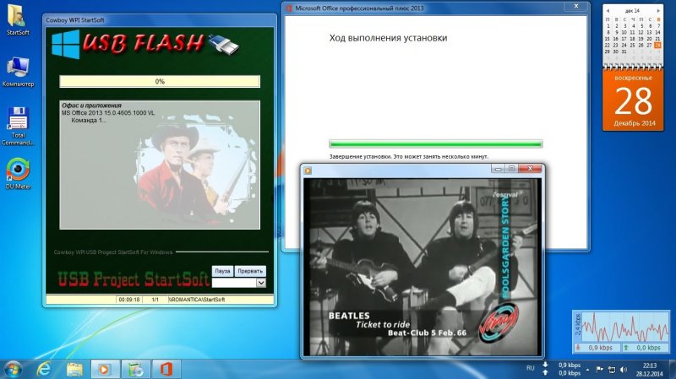Click the media player window title icon
This screenshot has height=379, width=676.
308,171
